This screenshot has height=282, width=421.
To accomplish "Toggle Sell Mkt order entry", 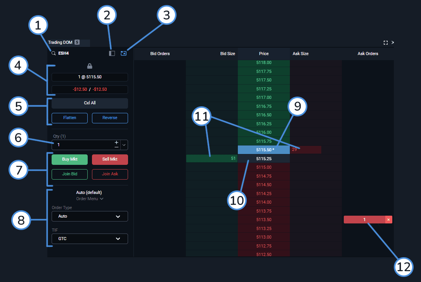I will point(110,159).
